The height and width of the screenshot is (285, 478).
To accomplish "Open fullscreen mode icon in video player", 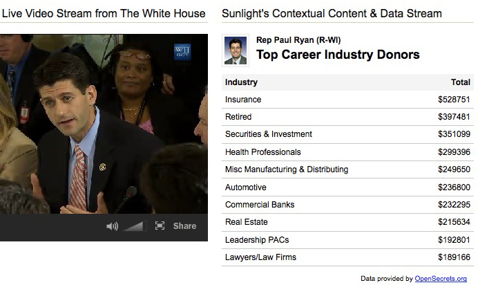I will click(160, 226).
